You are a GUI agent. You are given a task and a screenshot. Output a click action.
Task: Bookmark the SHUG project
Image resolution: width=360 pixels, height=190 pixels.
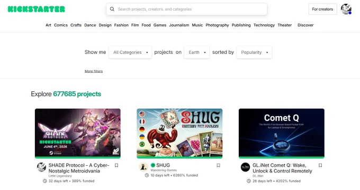pos(218,165)
